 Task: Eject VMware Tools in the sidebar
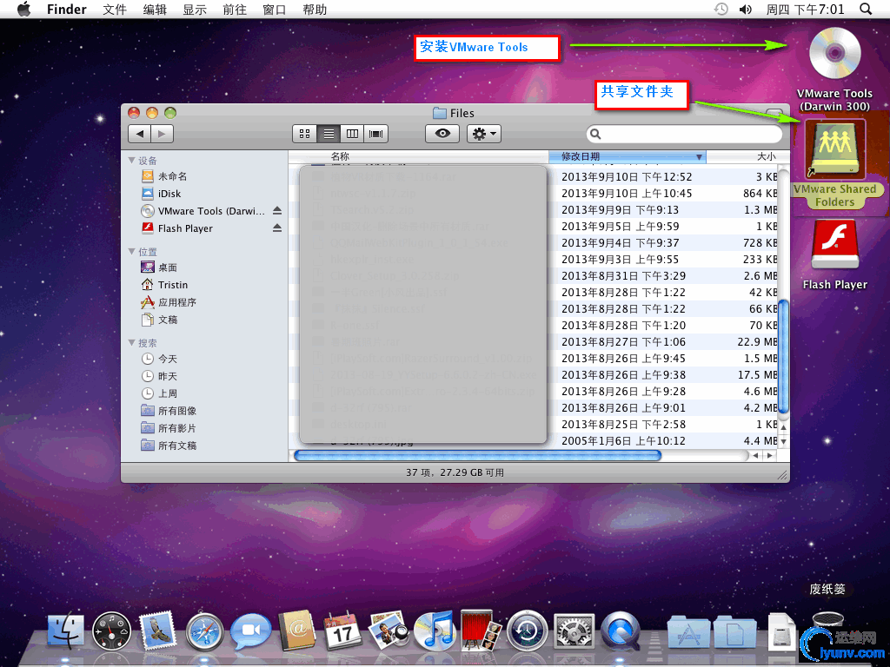(x=277, y=210)
